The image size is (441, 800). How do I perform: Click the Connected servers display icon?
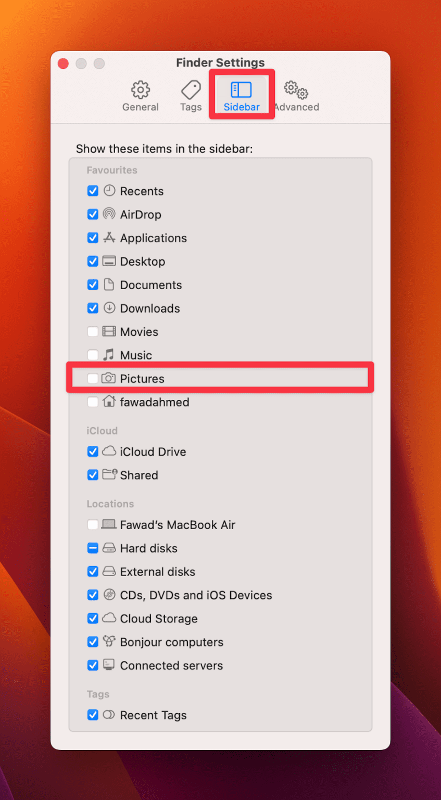(x=109, y=665)
